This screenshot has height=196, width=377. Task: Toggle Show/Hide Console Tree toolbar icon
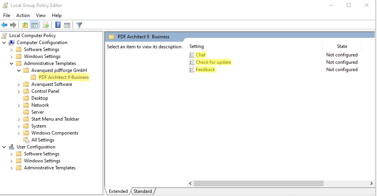(34, 25)
